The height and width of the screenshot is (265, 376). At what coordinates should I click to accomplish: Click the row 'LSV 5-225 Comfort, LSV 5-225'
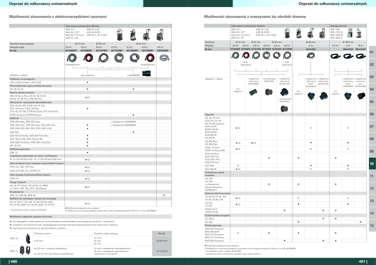point(90,82)
